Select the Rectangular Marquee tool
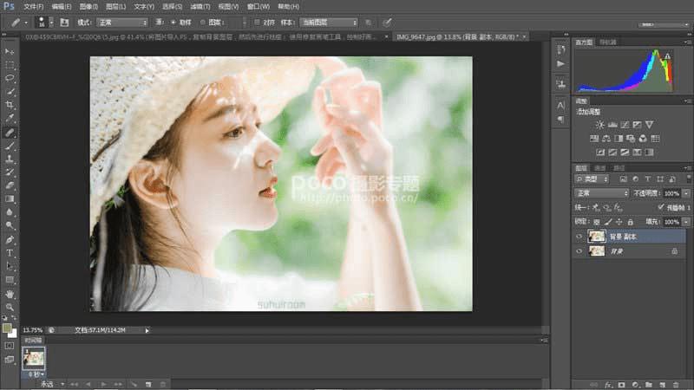 tap(10, 64)
